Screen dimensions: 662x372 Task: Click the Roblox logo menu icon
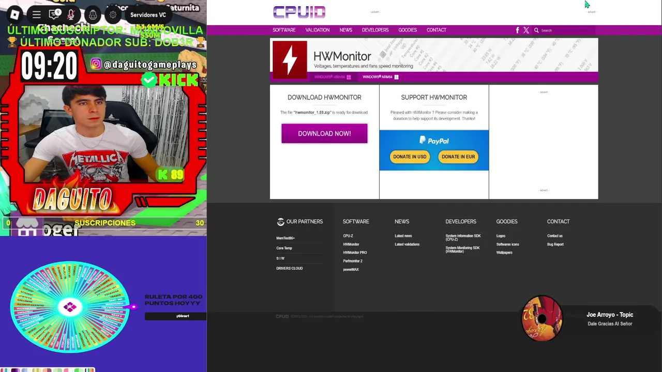click(x=14, y=14)
